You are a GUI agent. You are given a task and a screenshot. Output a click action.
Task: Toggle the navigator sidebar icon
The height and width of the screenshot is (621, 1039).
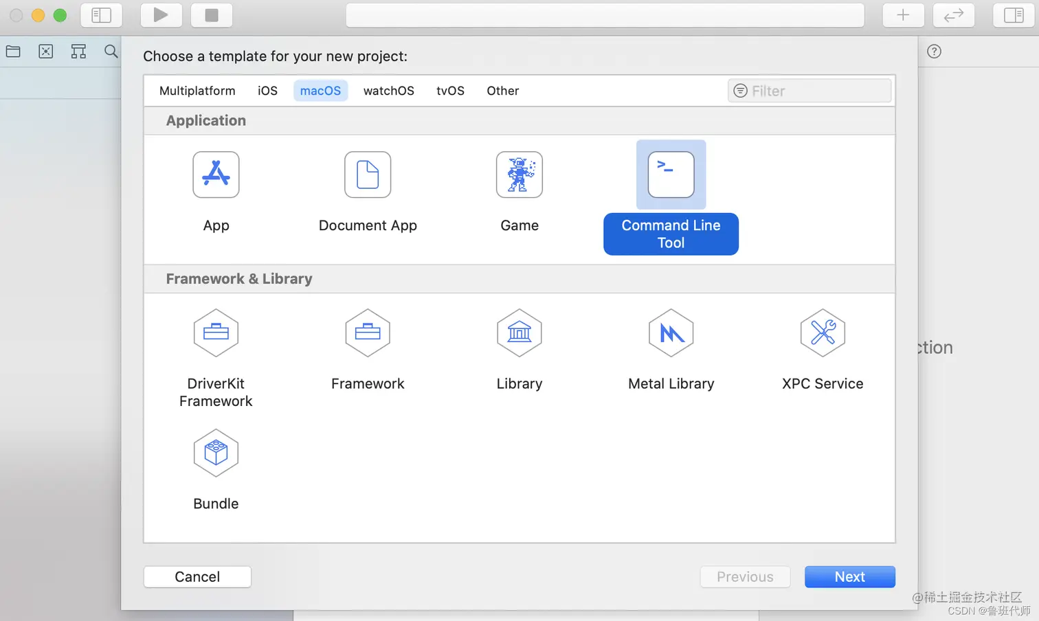point(101,15)
